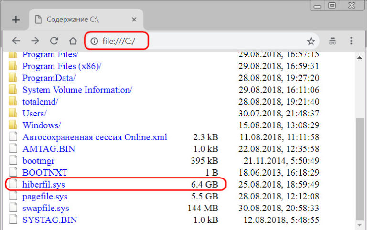View site information icon in address bar
The height and width of the screenshot is (230, 367).
[x=94, y=41]
